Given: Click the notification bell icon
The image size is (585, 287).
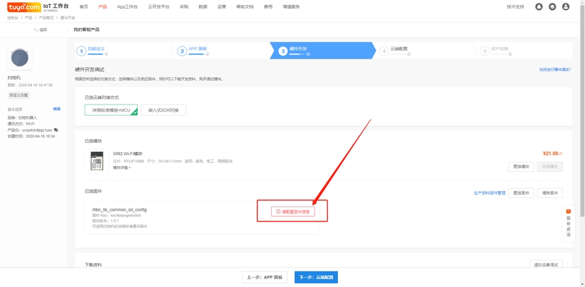Looking at the screenshot, I should [539, 6].
